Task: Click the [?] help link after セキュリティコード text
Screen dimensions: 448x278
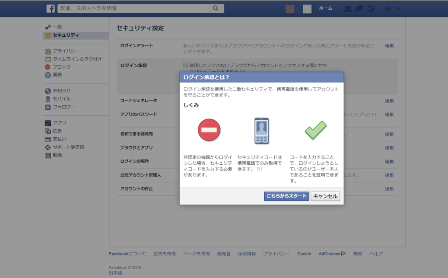Action: pyautogui.click(x=259, y=169)
